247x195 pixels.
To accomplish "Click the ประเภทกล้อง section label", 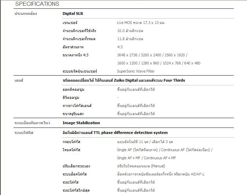I will (25, 14).
